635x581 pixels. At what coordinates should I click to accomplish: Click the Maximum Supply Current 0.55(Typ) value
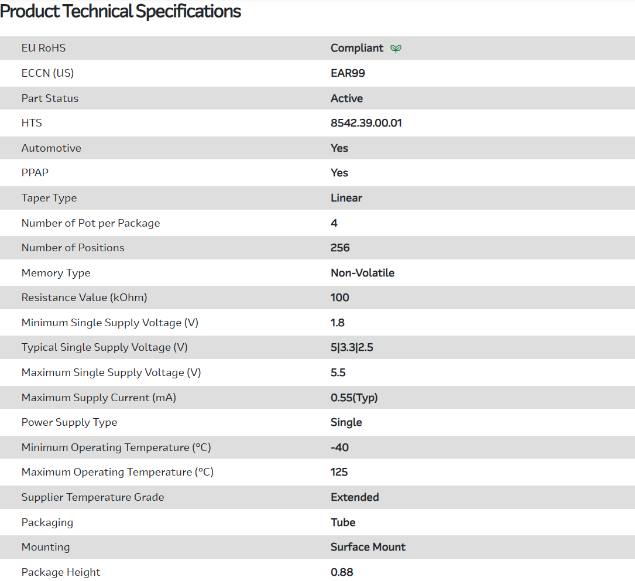pyautogui.click(x=354, y=398)
